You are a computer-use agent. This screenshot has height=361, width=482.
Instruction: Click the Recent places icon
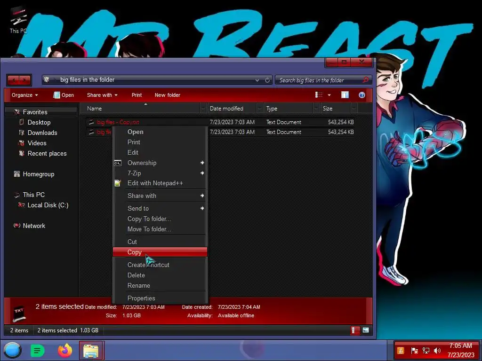coord(22,153)
